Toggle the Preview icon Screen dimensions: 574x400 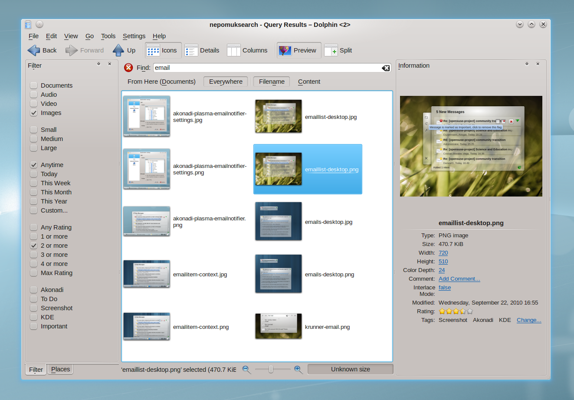(x=285, y=50)
